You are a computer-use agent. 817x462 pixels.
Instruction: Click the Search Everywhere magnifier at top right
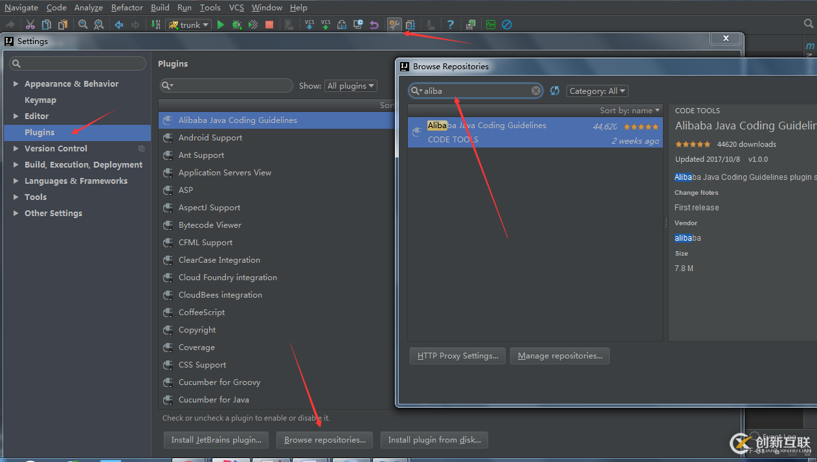[809, 24]
